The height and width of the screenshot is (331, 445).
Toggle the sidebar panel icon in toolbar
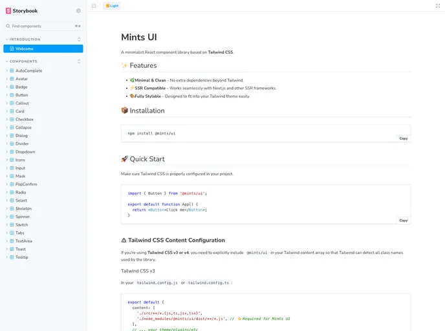[x=94, y=6]
